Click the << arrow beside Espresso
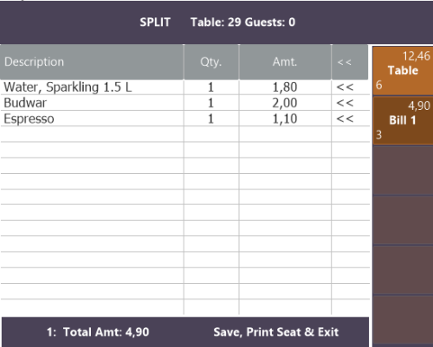 click(345, 119)
